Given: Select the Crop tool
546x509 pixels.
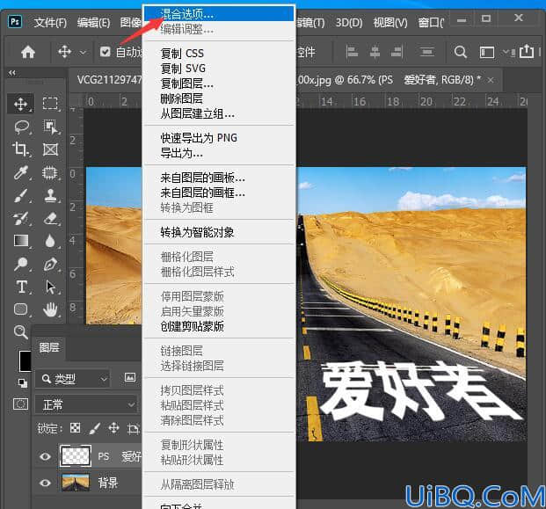Looking at the screenshot, I should [20, 149].
